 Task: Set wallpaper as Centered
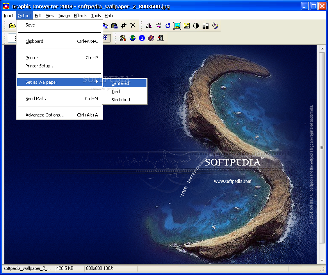tap(125, 83)
